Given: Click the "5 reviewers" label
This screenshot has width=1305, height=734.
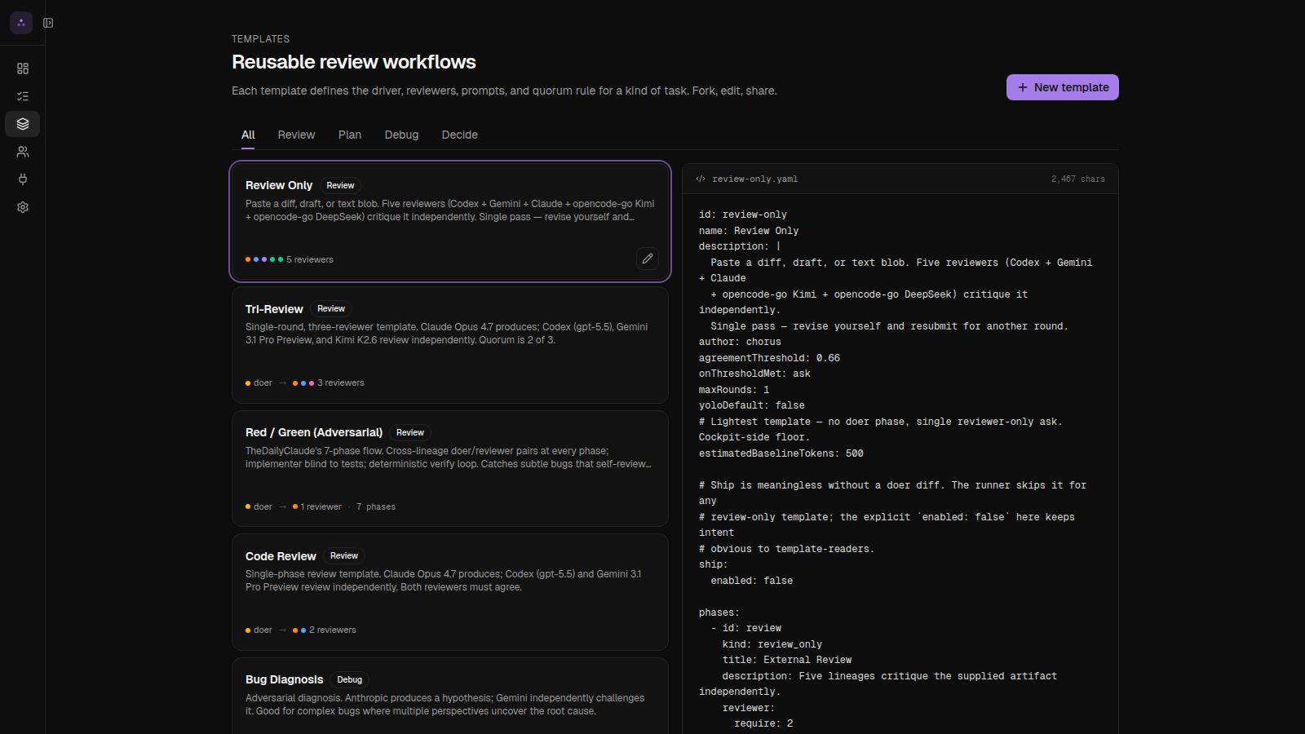Looking at the screenshot, I should pyautogui.click(x=310, y=259).
